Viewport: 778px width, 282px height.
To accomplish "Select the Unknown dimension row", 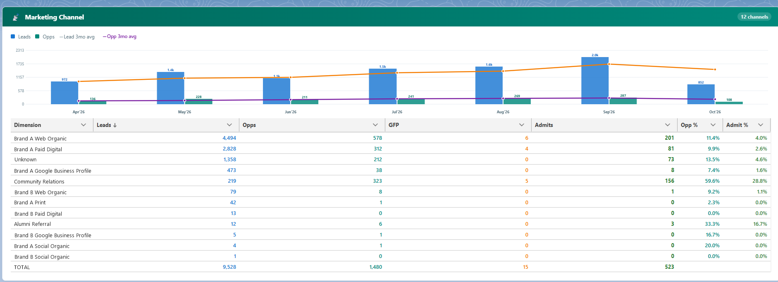I will click(x=391, y=159).
